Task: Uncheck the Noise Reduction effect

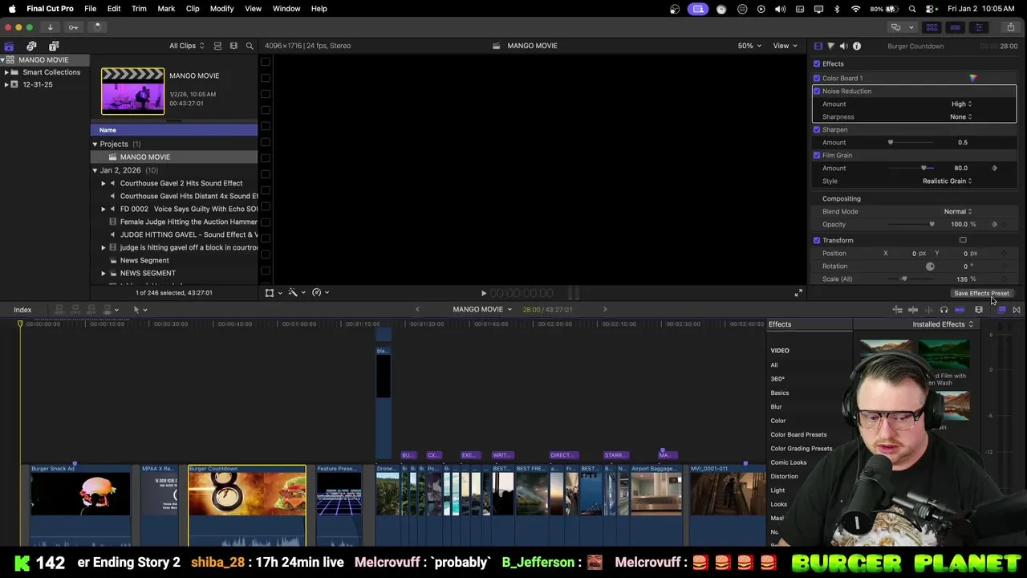Action: tap(817, 91)
